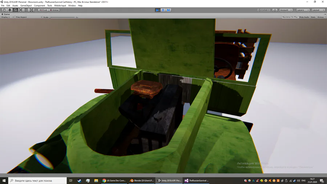
Task: Click the Autodesk tray icon
Action: pyautogui.click(x=254, y=181)
